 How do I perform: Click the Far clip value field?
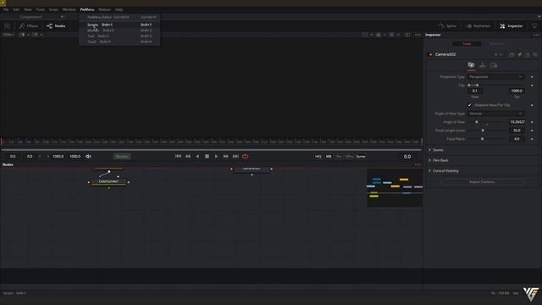click(517, 91)
